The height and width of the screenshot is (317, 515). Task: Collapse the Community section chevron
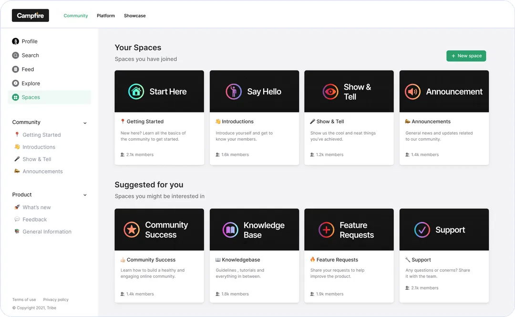point(85,123)
